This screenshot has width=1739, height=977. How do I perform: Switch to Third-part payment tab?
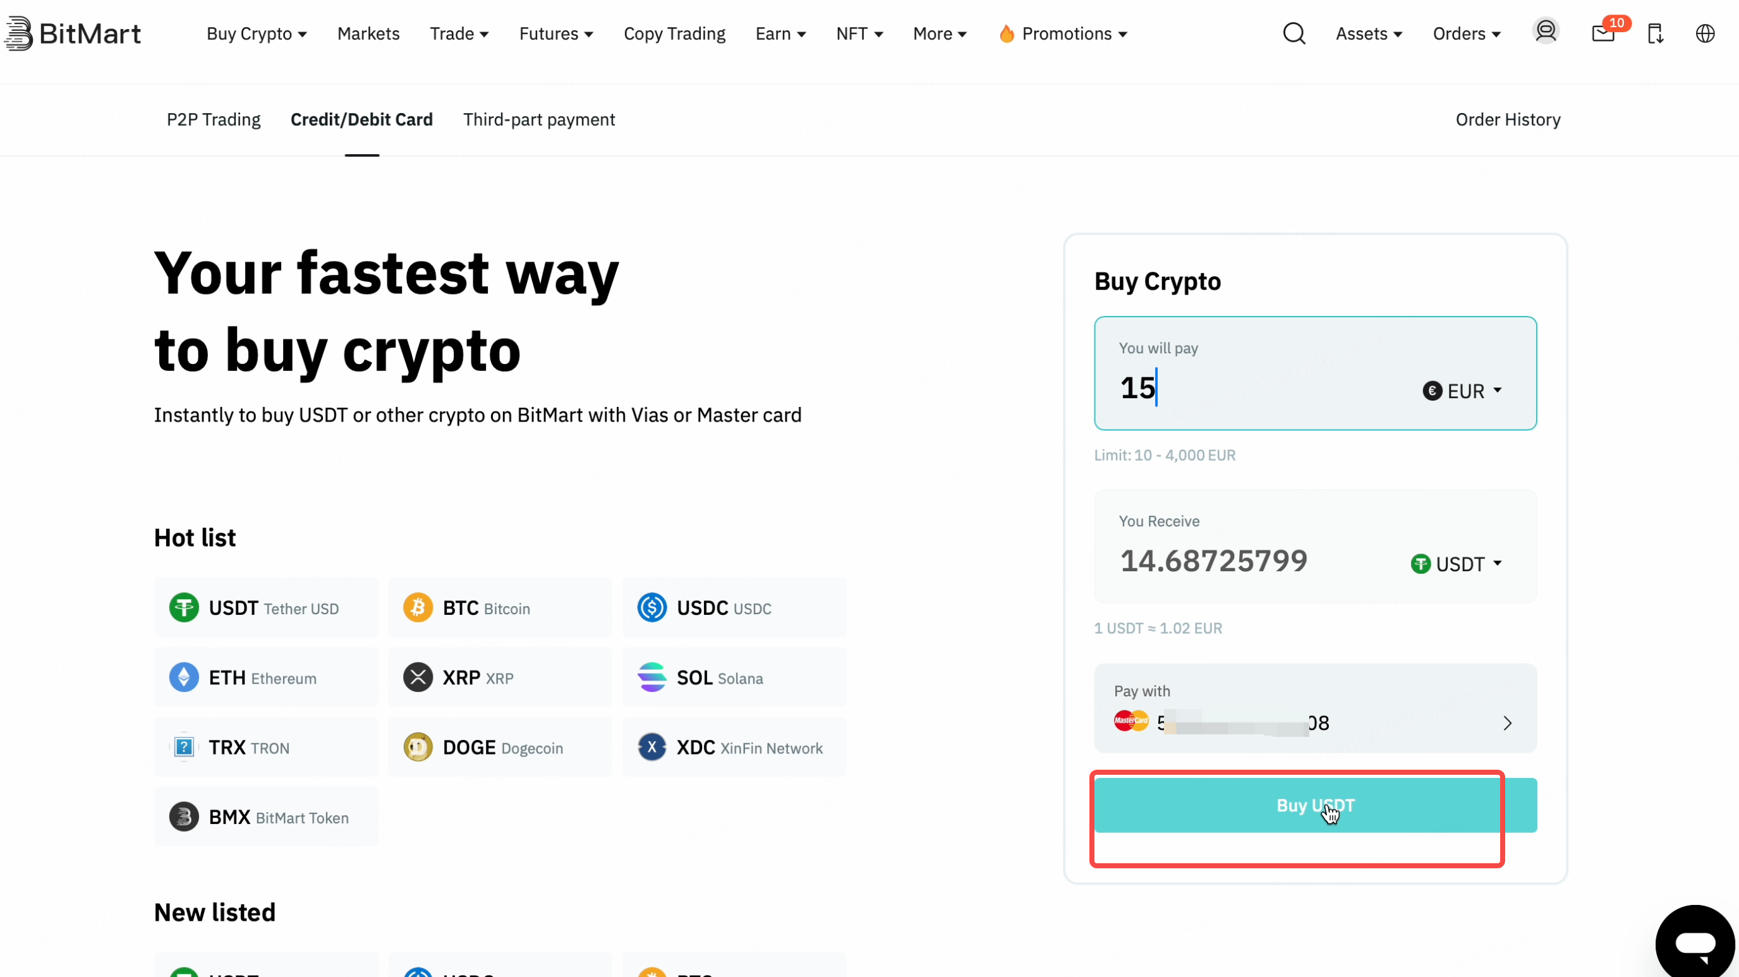click(539, 119)
